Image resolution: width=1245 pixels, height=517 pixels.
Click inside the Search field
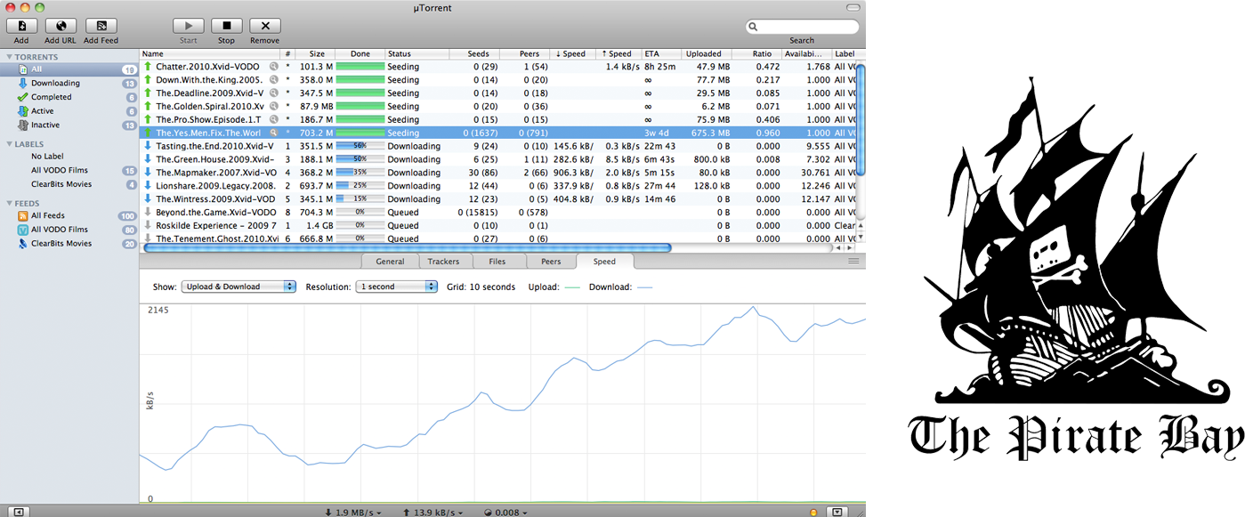click(802, 27)
